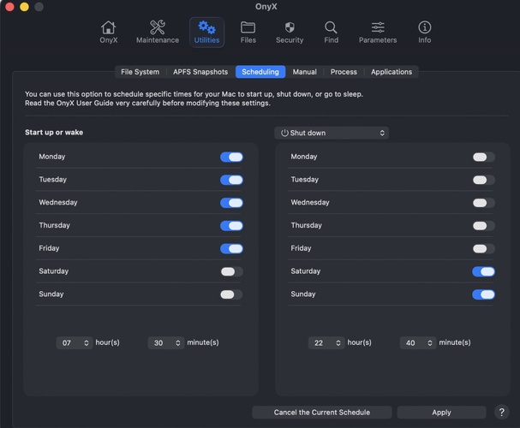Viewport: 520px width, 428px height.
Task: Click Cancel the Current Schedule button
Action: (322, 413)
